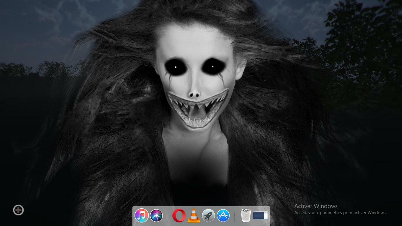
Task: Open Launchpad rocket icon
Action: click(208, 216)
